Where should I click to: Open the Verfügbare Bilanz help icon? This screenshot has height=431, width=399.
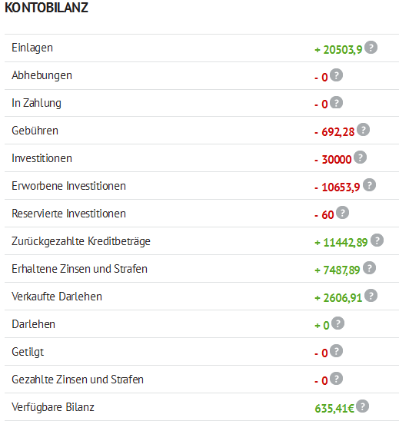362,406
